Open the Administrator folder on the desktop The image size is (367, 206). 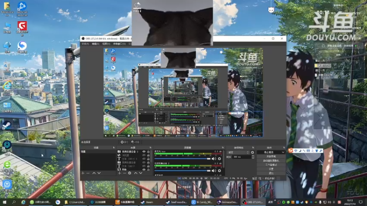[7, 9]
